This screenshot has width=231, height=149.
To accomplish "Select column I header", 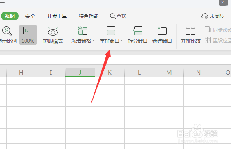I will tap(51, 73).
